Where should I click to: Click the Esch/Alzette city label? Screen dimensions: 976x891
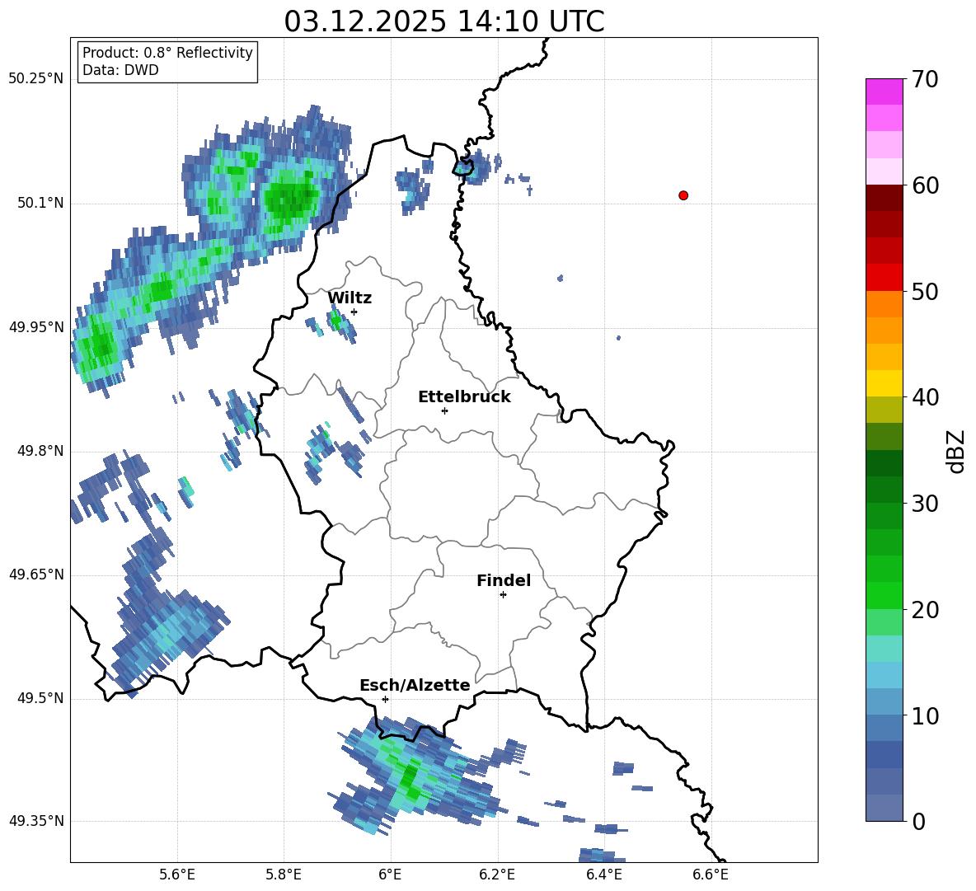point(415,686)
